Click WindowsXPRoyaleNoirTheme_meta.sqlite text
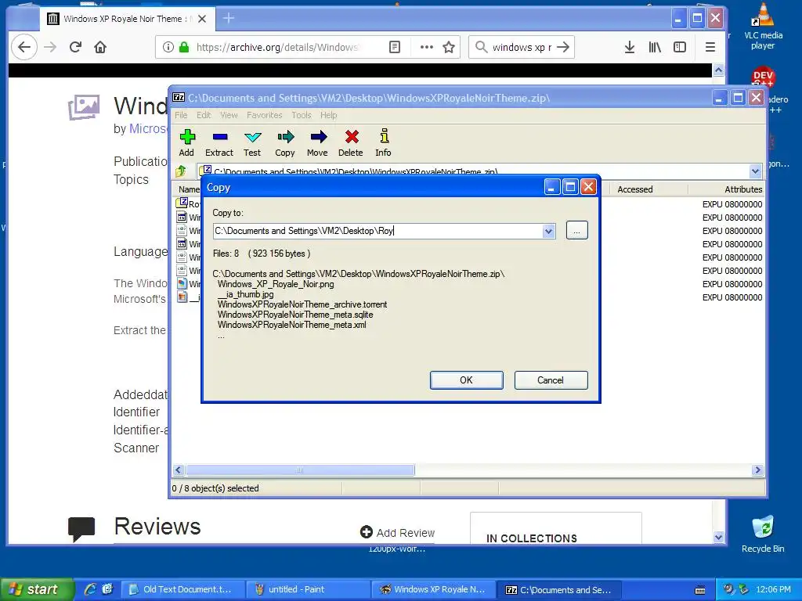 click(x=295, y=315)
